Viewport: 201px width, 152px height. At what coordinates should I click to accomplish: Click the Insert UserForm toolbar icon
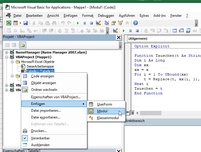(16, 23)
